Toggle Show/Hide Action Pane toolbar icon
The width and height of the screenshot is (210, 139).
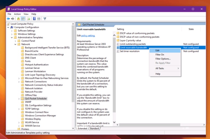point(39,19)
